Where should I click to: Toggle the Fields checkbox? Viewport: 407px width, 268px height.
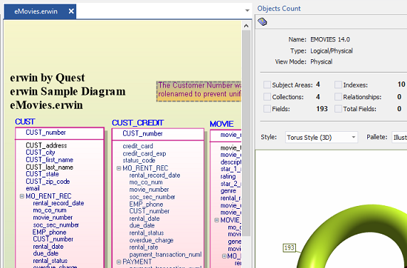coord(267,108)
